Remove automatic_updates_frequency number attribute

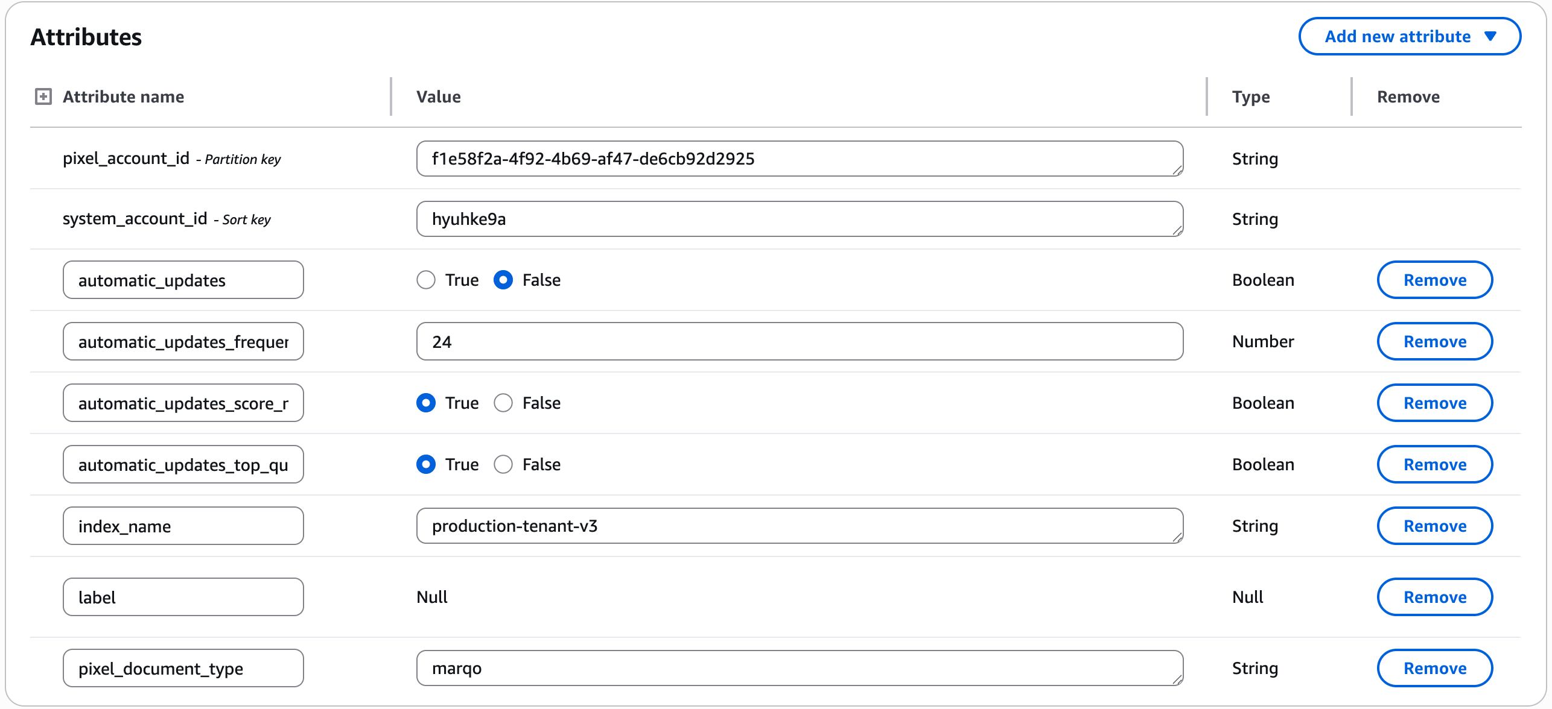[x=1434, y=342]
